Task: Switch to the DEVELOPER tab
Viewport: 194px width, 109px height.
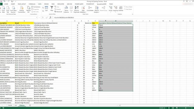Action: pyautogui.click(x=61, y=4)
